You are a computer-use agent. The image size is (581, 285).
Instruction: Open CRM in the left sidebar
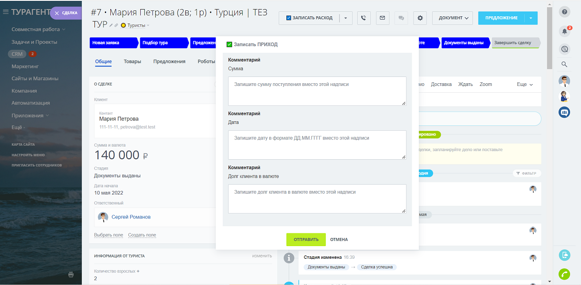click(x=17, y=54)
